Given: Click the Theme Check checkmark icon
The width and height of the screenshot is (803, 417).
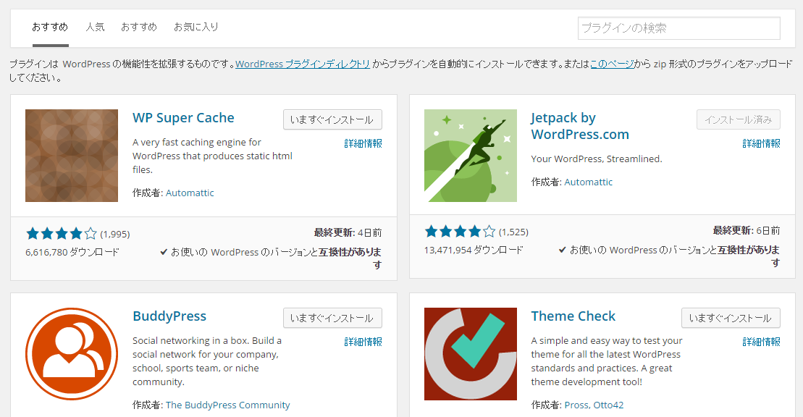Looking at the screenshot, I should pos(470,354).
